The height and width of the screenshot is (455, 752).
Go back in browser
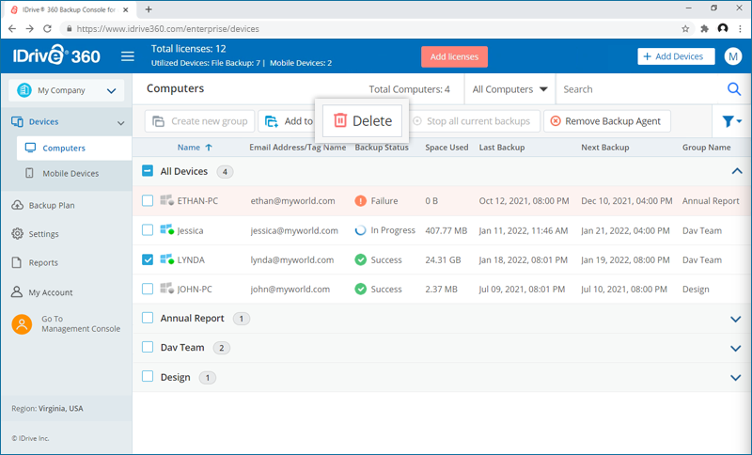[x=12, y=29]
